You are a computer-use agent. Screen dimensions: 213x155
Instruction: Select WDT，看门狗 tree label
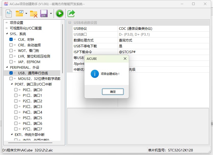coord(28,51)
